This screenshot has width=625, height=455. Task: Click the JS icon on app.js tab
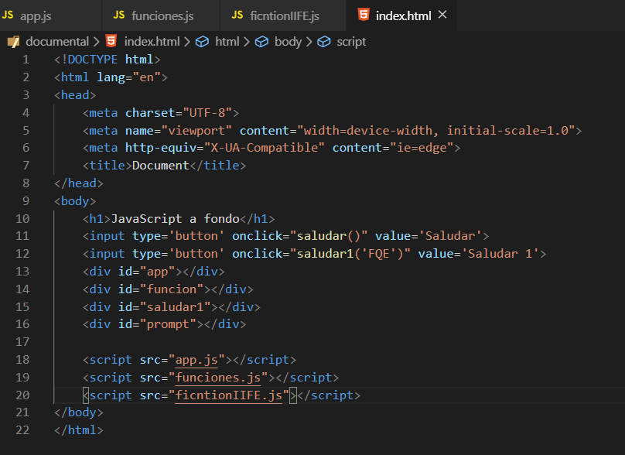(x=8, y=15)
